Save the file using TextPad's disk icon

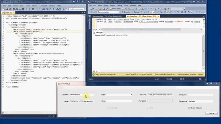tap(10, 9)
